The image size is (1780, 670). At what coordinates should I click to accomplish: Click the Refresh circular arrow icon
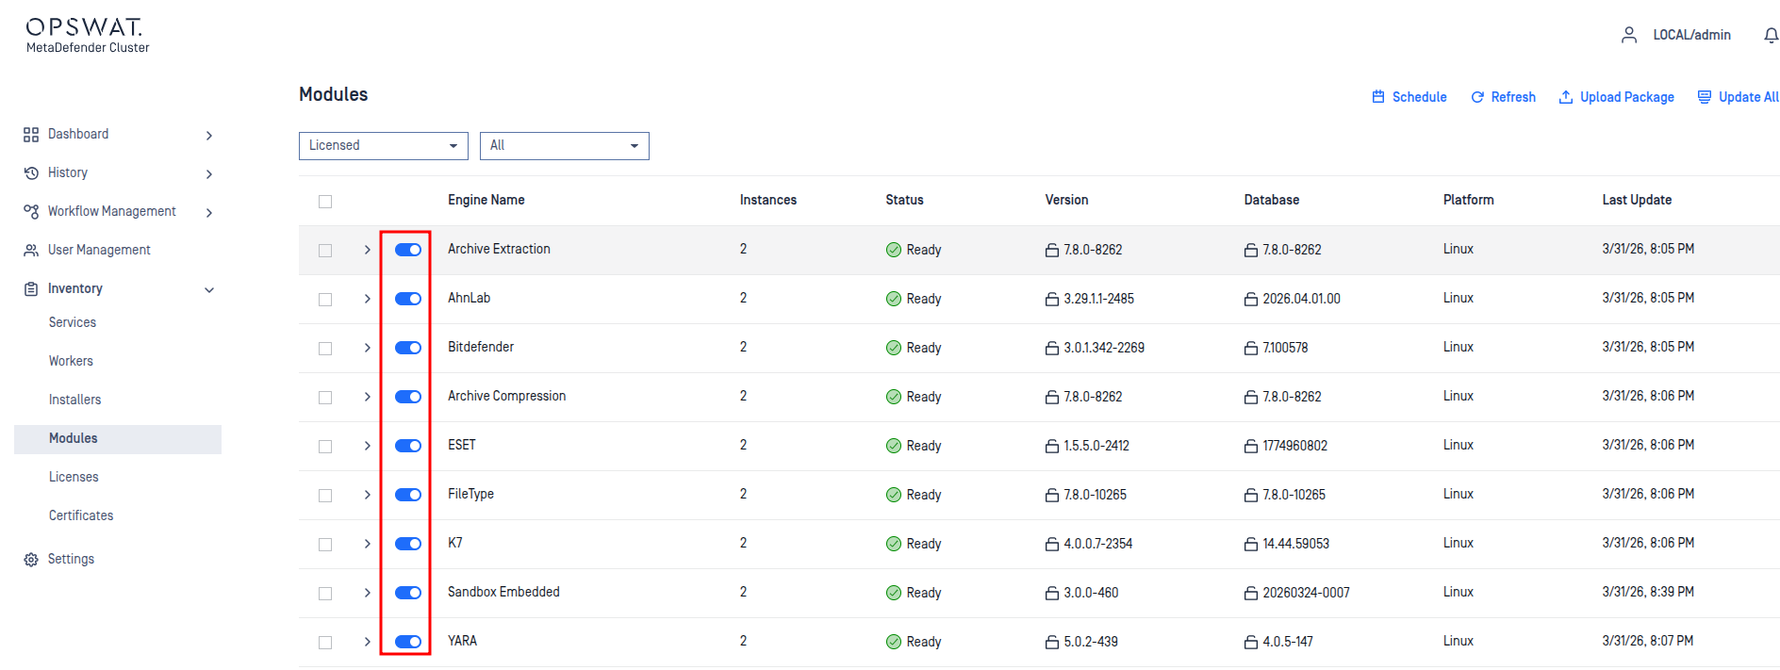click(1477, 97)
